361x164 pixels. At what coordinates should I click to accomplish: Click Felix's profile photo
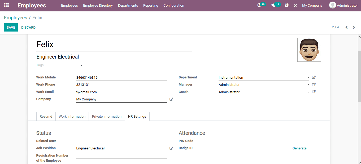click(x=309, y=50)
